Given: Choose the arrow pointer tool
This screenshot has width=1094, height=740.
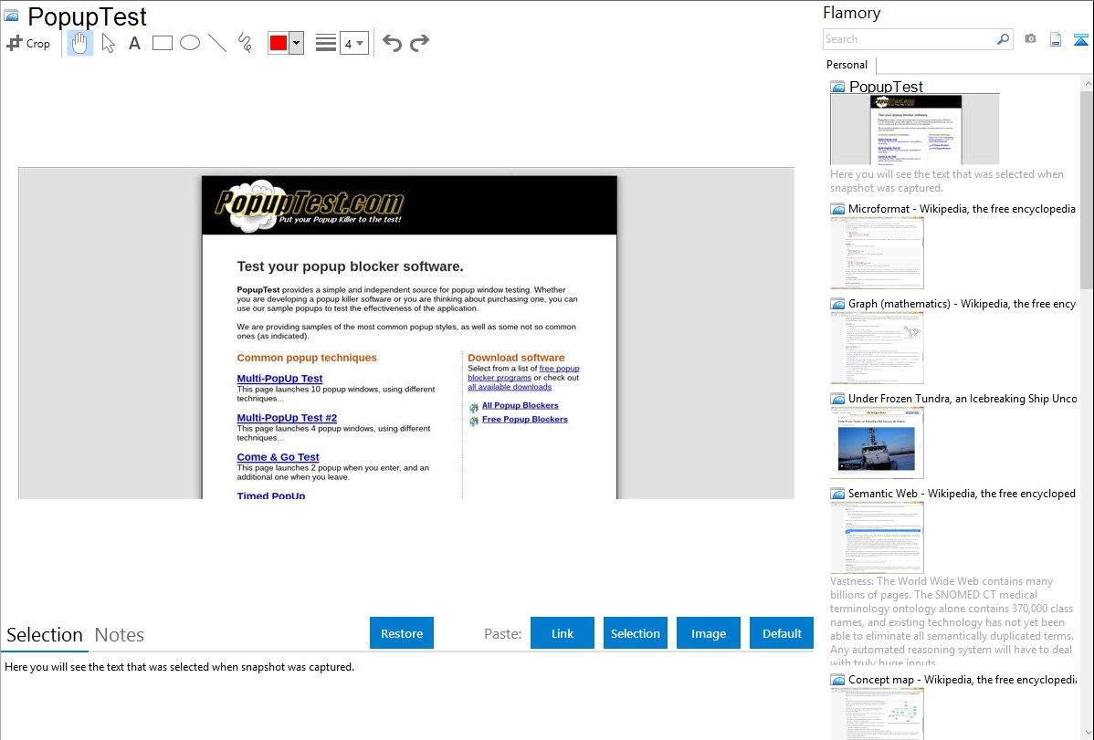Looking at the screenshot, I should pos(108,43).
